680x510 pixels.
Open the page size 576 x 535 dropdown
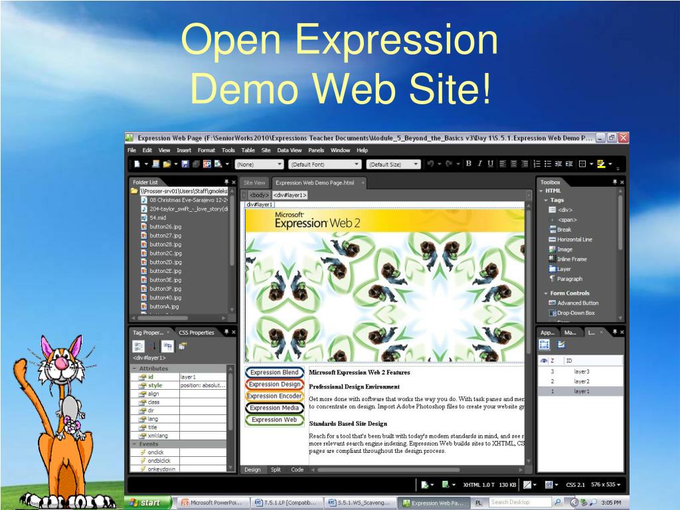[x=606, y=484]
